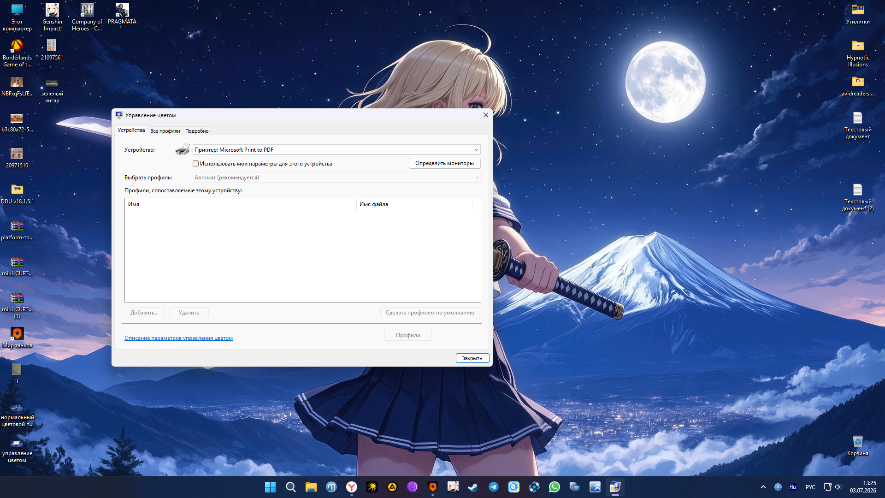
Task: Open Telegram from the taskbar
Action: coord(493,487)
